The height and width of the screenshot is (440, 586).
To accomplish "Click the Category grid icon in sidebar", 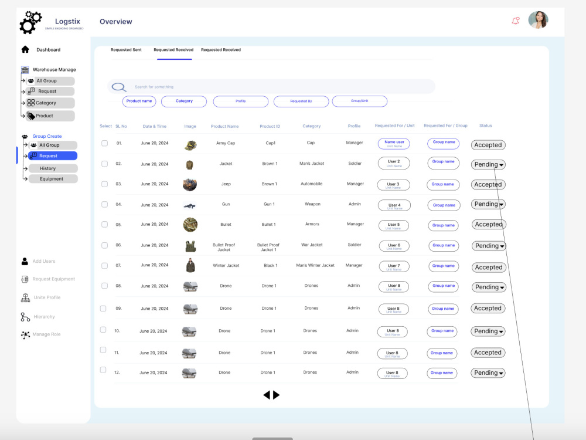I will pyautogui.click(x=31, y=103).
